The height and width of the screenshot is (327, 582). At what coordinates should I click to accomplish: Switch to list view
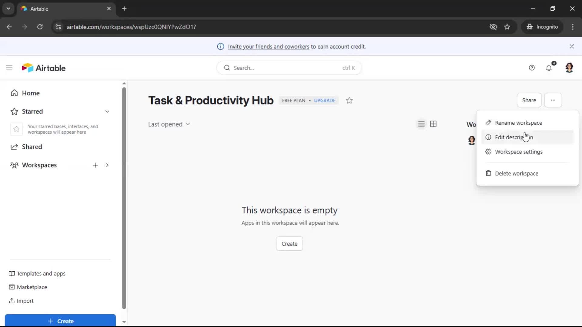(421, 124)
